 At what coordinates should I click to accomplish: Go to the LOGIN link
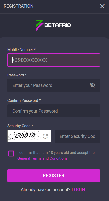(78, 190)
